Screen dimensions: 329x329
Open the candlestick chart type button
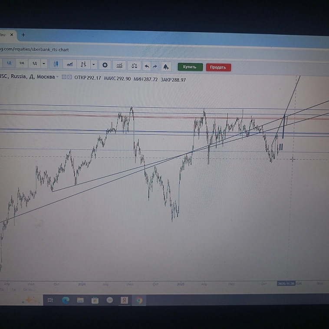(56, 64)
